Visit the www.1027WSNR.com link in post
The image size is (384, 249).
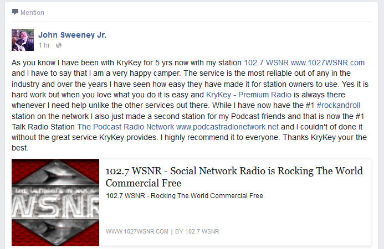point(327,63)
